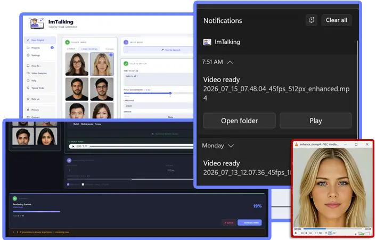
Task: Toggle VLC loop button
Action: (330, 233)
